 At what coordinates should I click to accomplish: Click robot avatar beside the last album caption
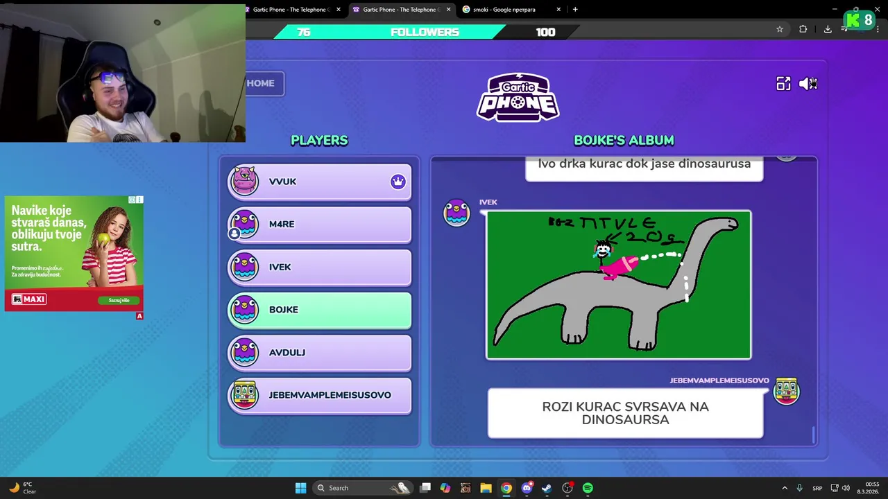point(786,391)
